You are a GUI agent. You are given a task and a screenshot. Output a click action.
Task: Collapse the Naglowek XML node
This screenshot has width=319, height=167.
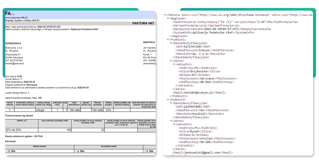click(x=167, y=18)
